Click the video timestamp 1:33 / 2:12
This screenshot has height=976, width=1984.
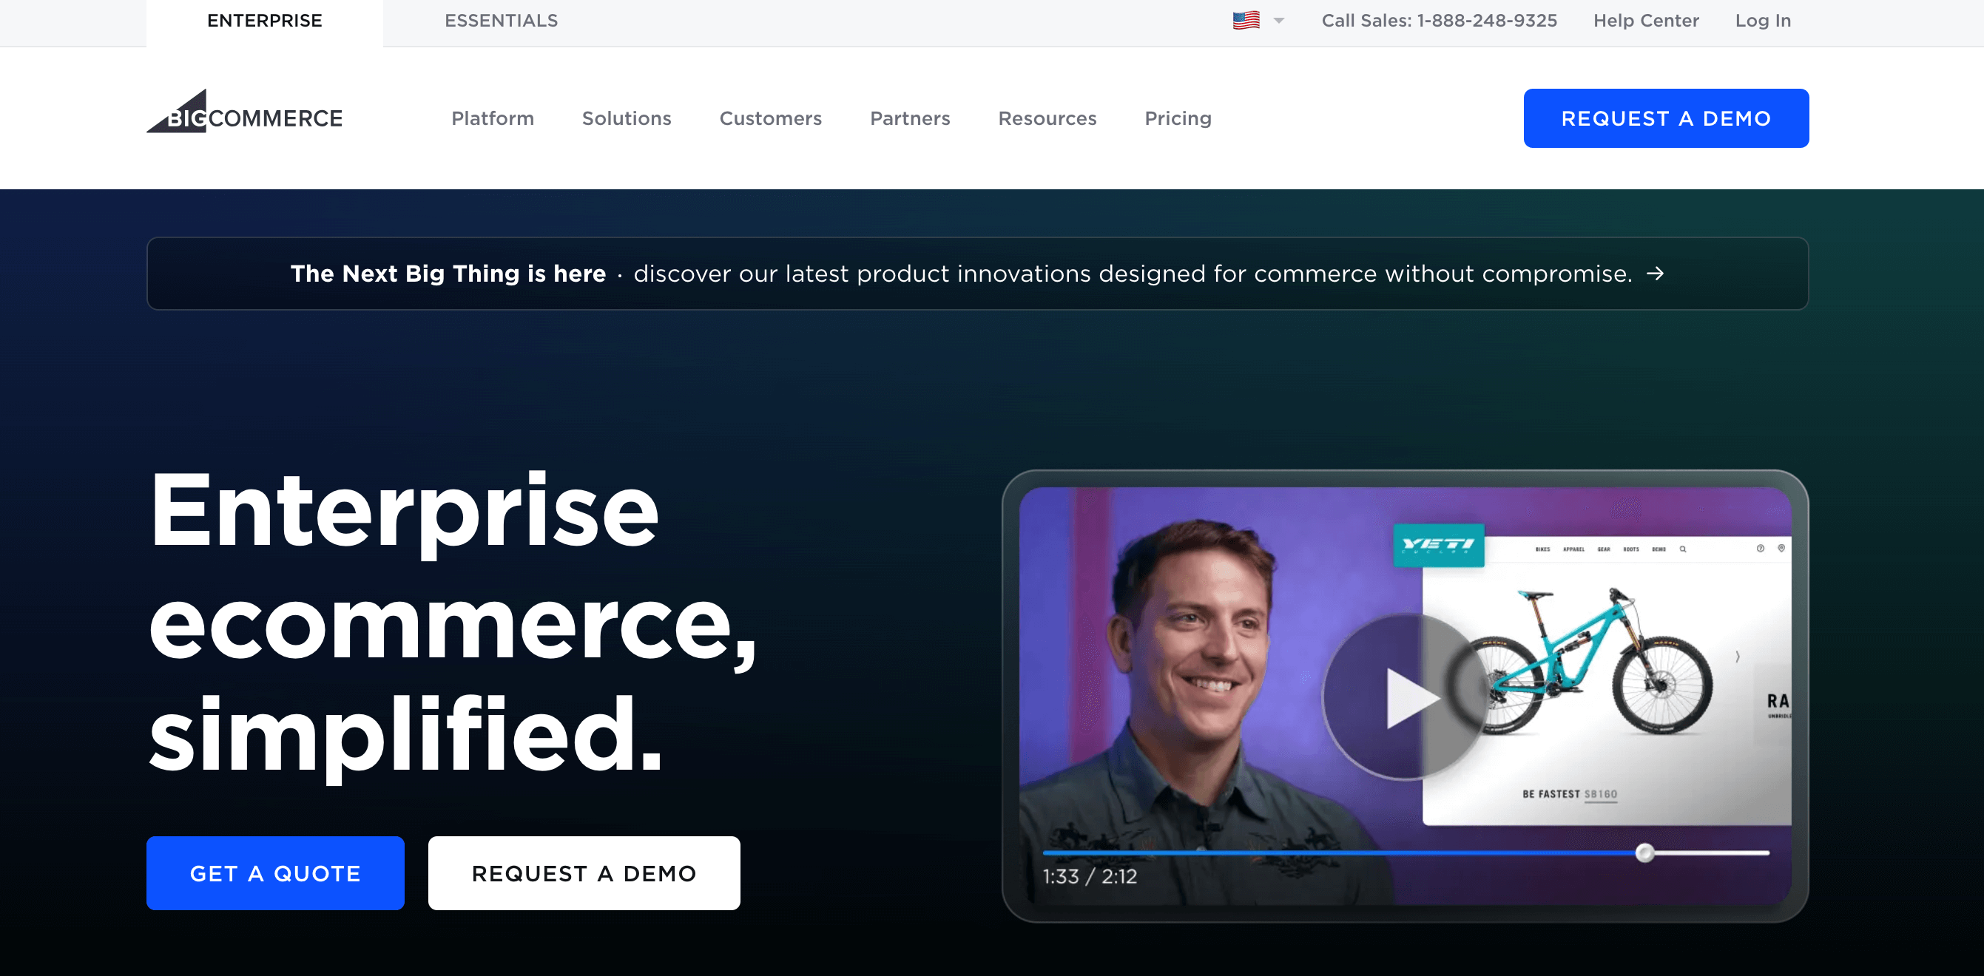tap(1090, 877)
